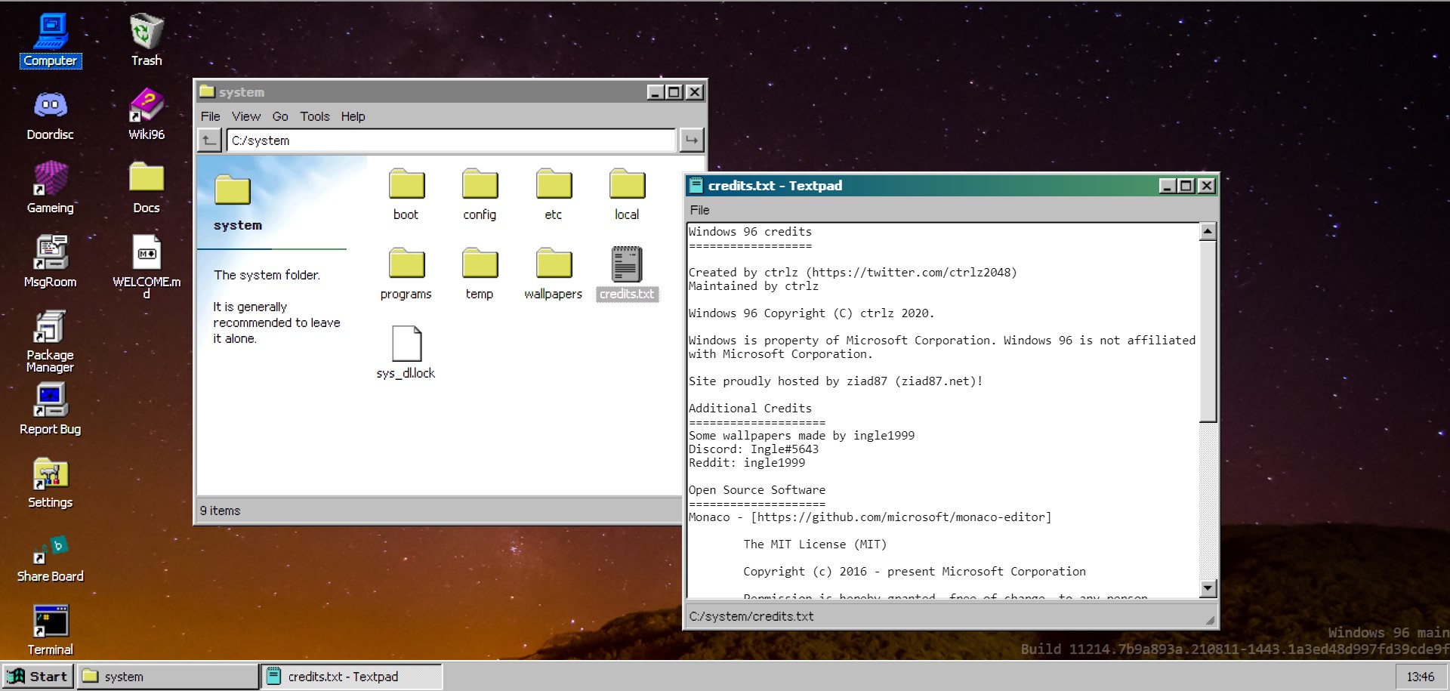This screenshot has width=1450, height=691.
Task: Click the Go arrow beside address bar
Action: (x=691, y=140)
